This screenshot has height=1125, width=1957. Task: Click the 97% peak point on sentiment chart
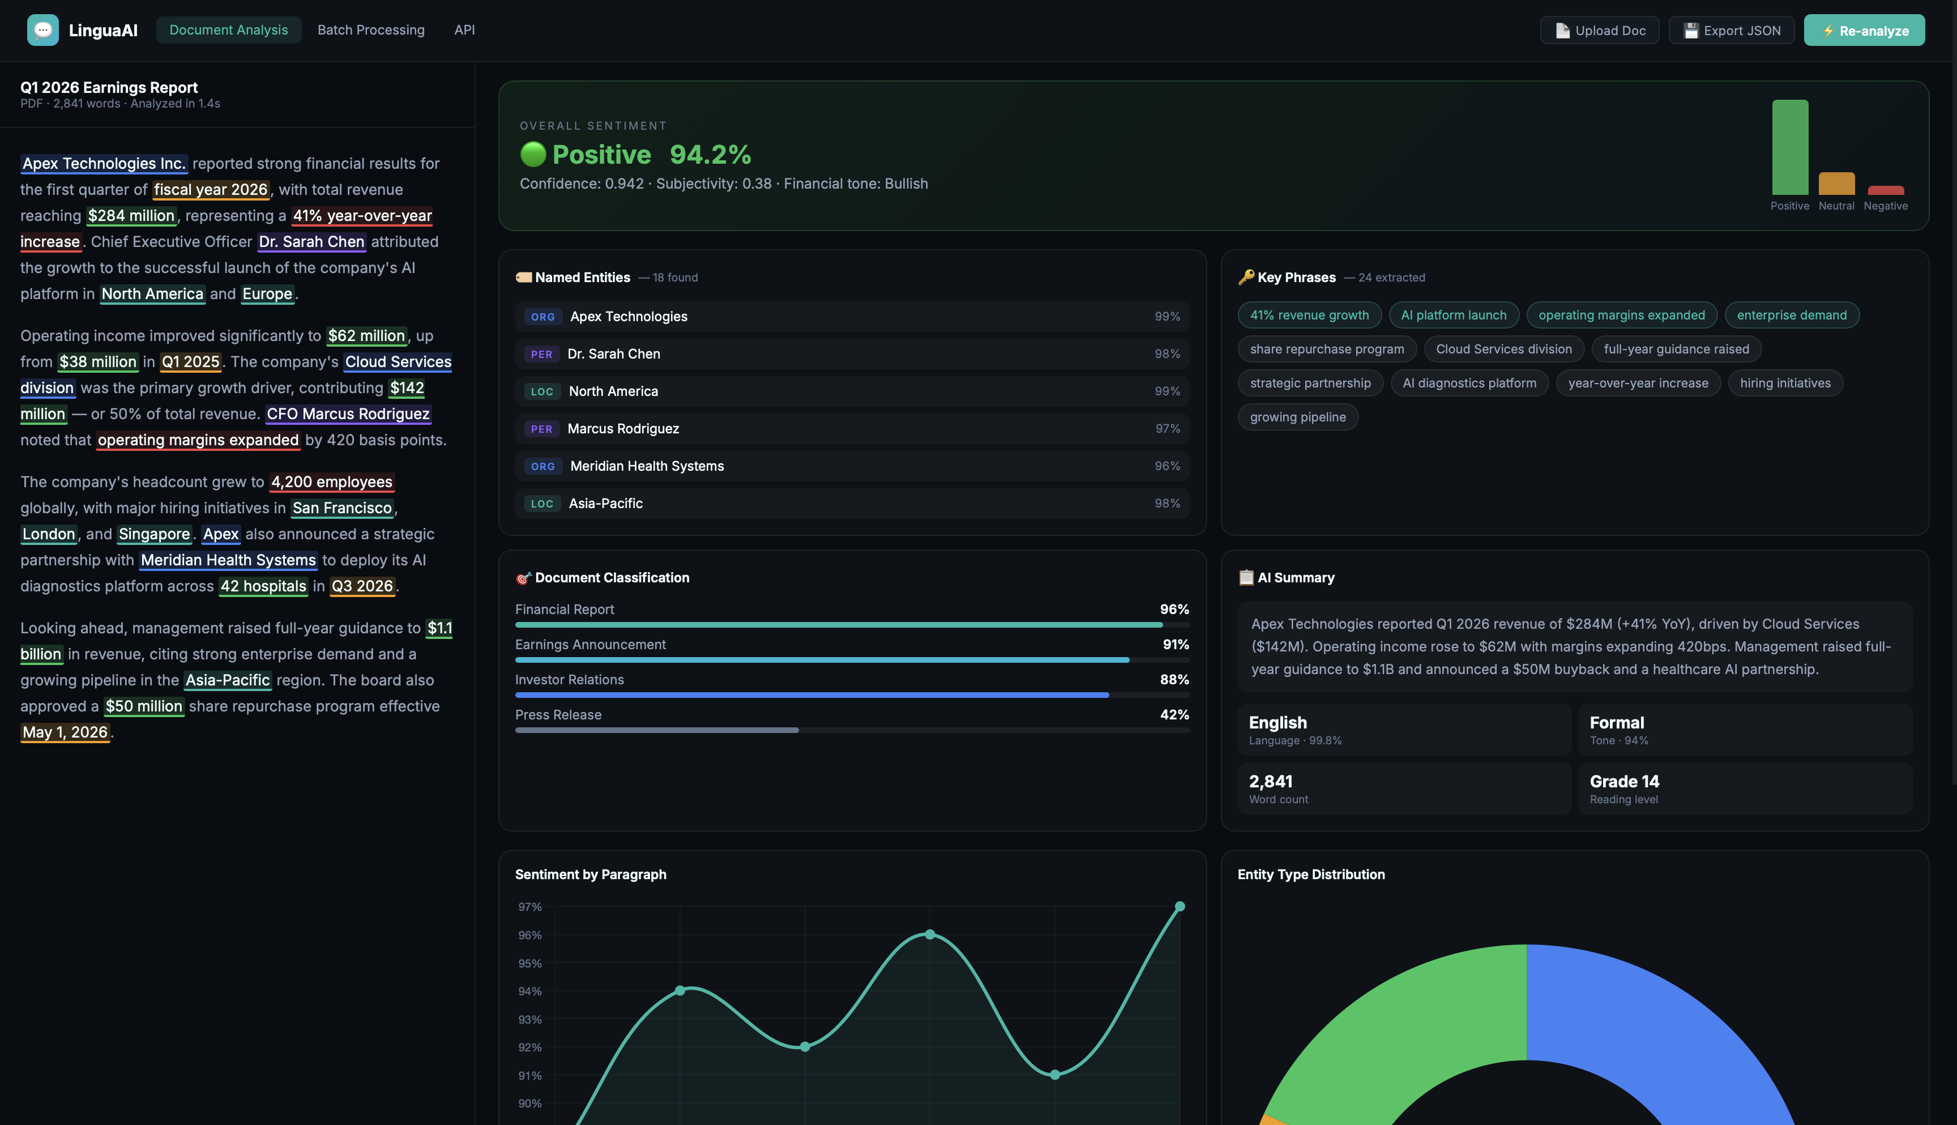1180,906
